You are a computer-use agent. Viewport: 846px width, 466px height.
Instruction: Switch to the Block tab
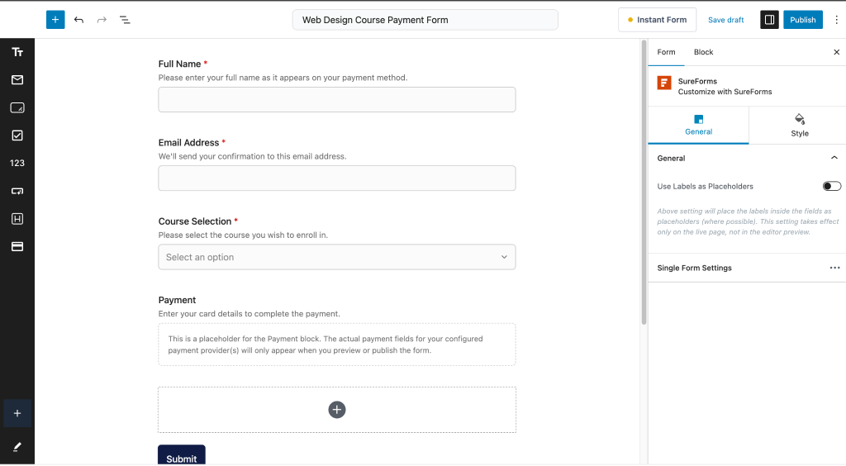(703, 52)
